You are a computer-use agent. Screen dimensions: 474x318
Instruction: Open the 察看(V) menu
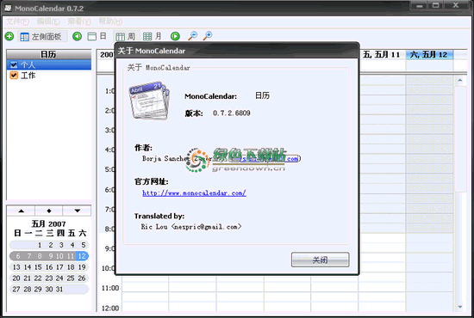click(x=79, y=21)
